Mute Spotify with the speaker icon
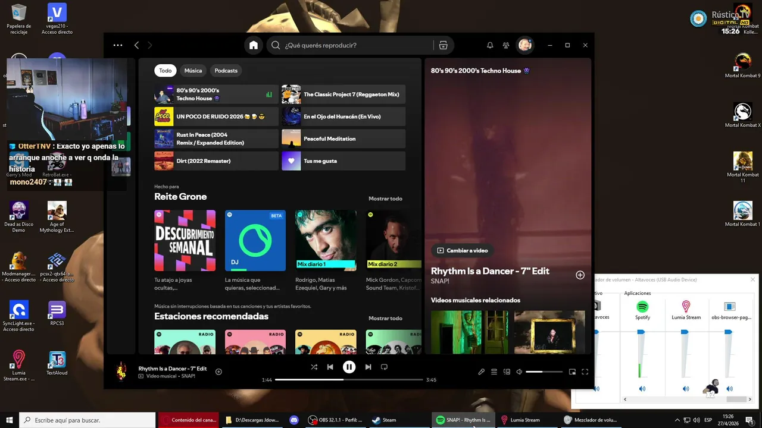The width and height of the screenshot is (762, 428). point(519,372)
